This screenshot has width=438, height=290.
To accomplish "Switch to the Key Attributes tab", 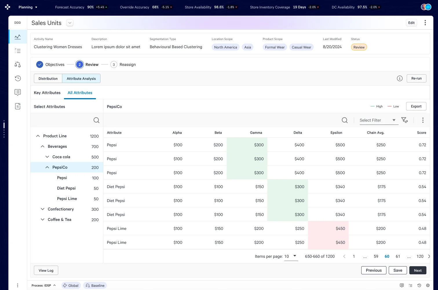I will tap(47, 93).
